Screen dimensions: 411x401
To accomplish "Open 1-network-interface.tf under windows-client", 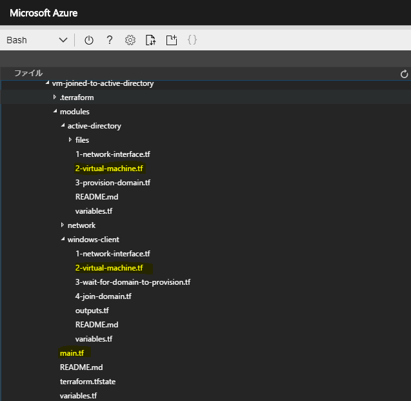I will (113, 254).
